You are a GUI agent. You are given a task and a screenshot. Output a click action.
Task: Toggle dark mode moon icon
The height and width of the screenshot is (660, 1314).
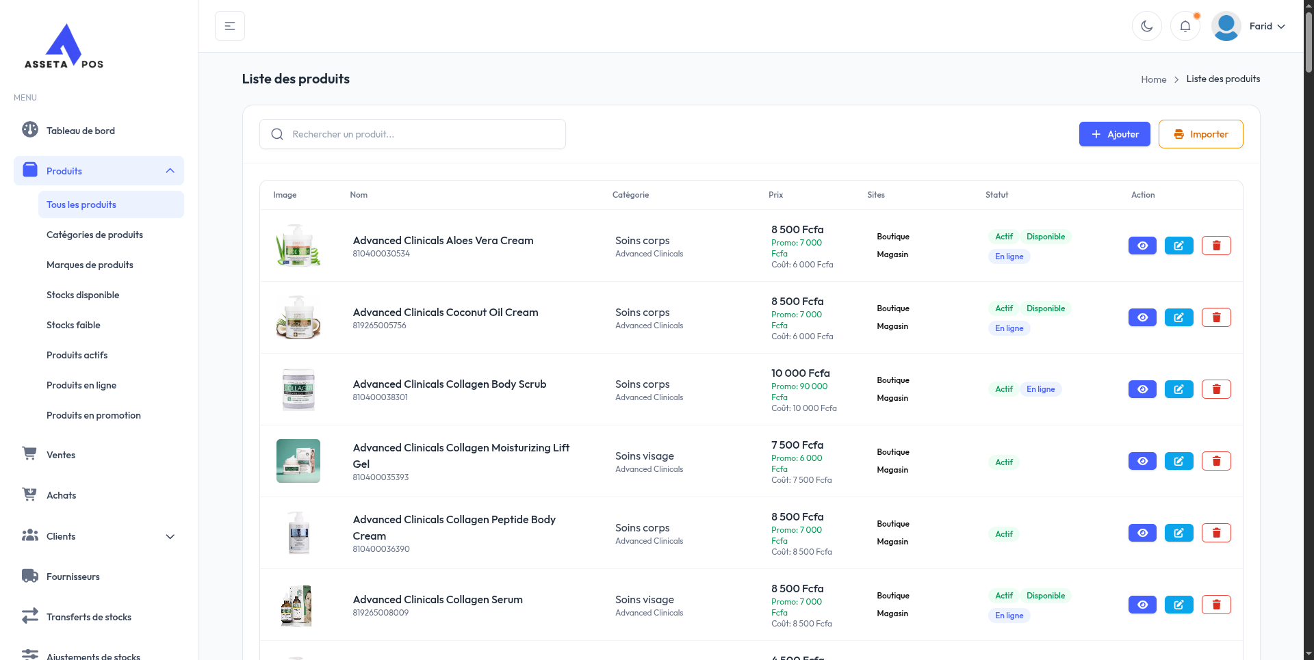tap(1146, 26)
